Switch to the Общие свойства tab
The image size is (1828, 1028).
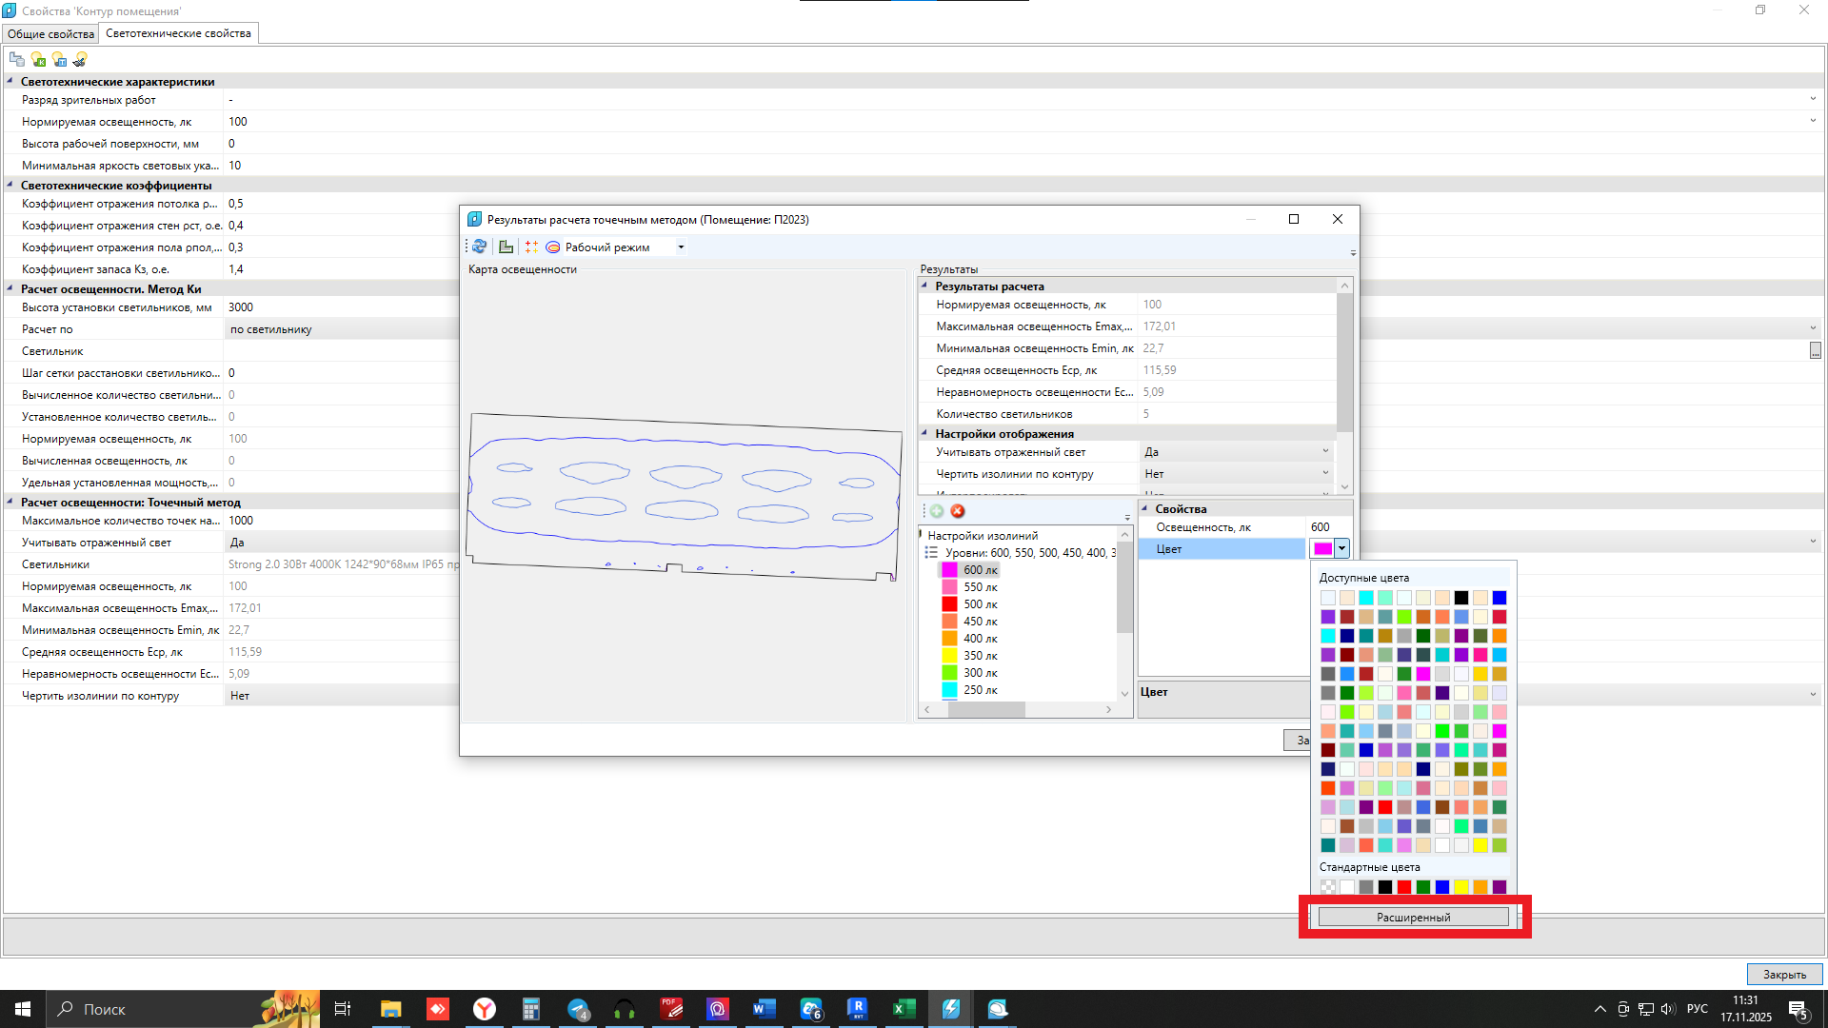click(50, 33)
